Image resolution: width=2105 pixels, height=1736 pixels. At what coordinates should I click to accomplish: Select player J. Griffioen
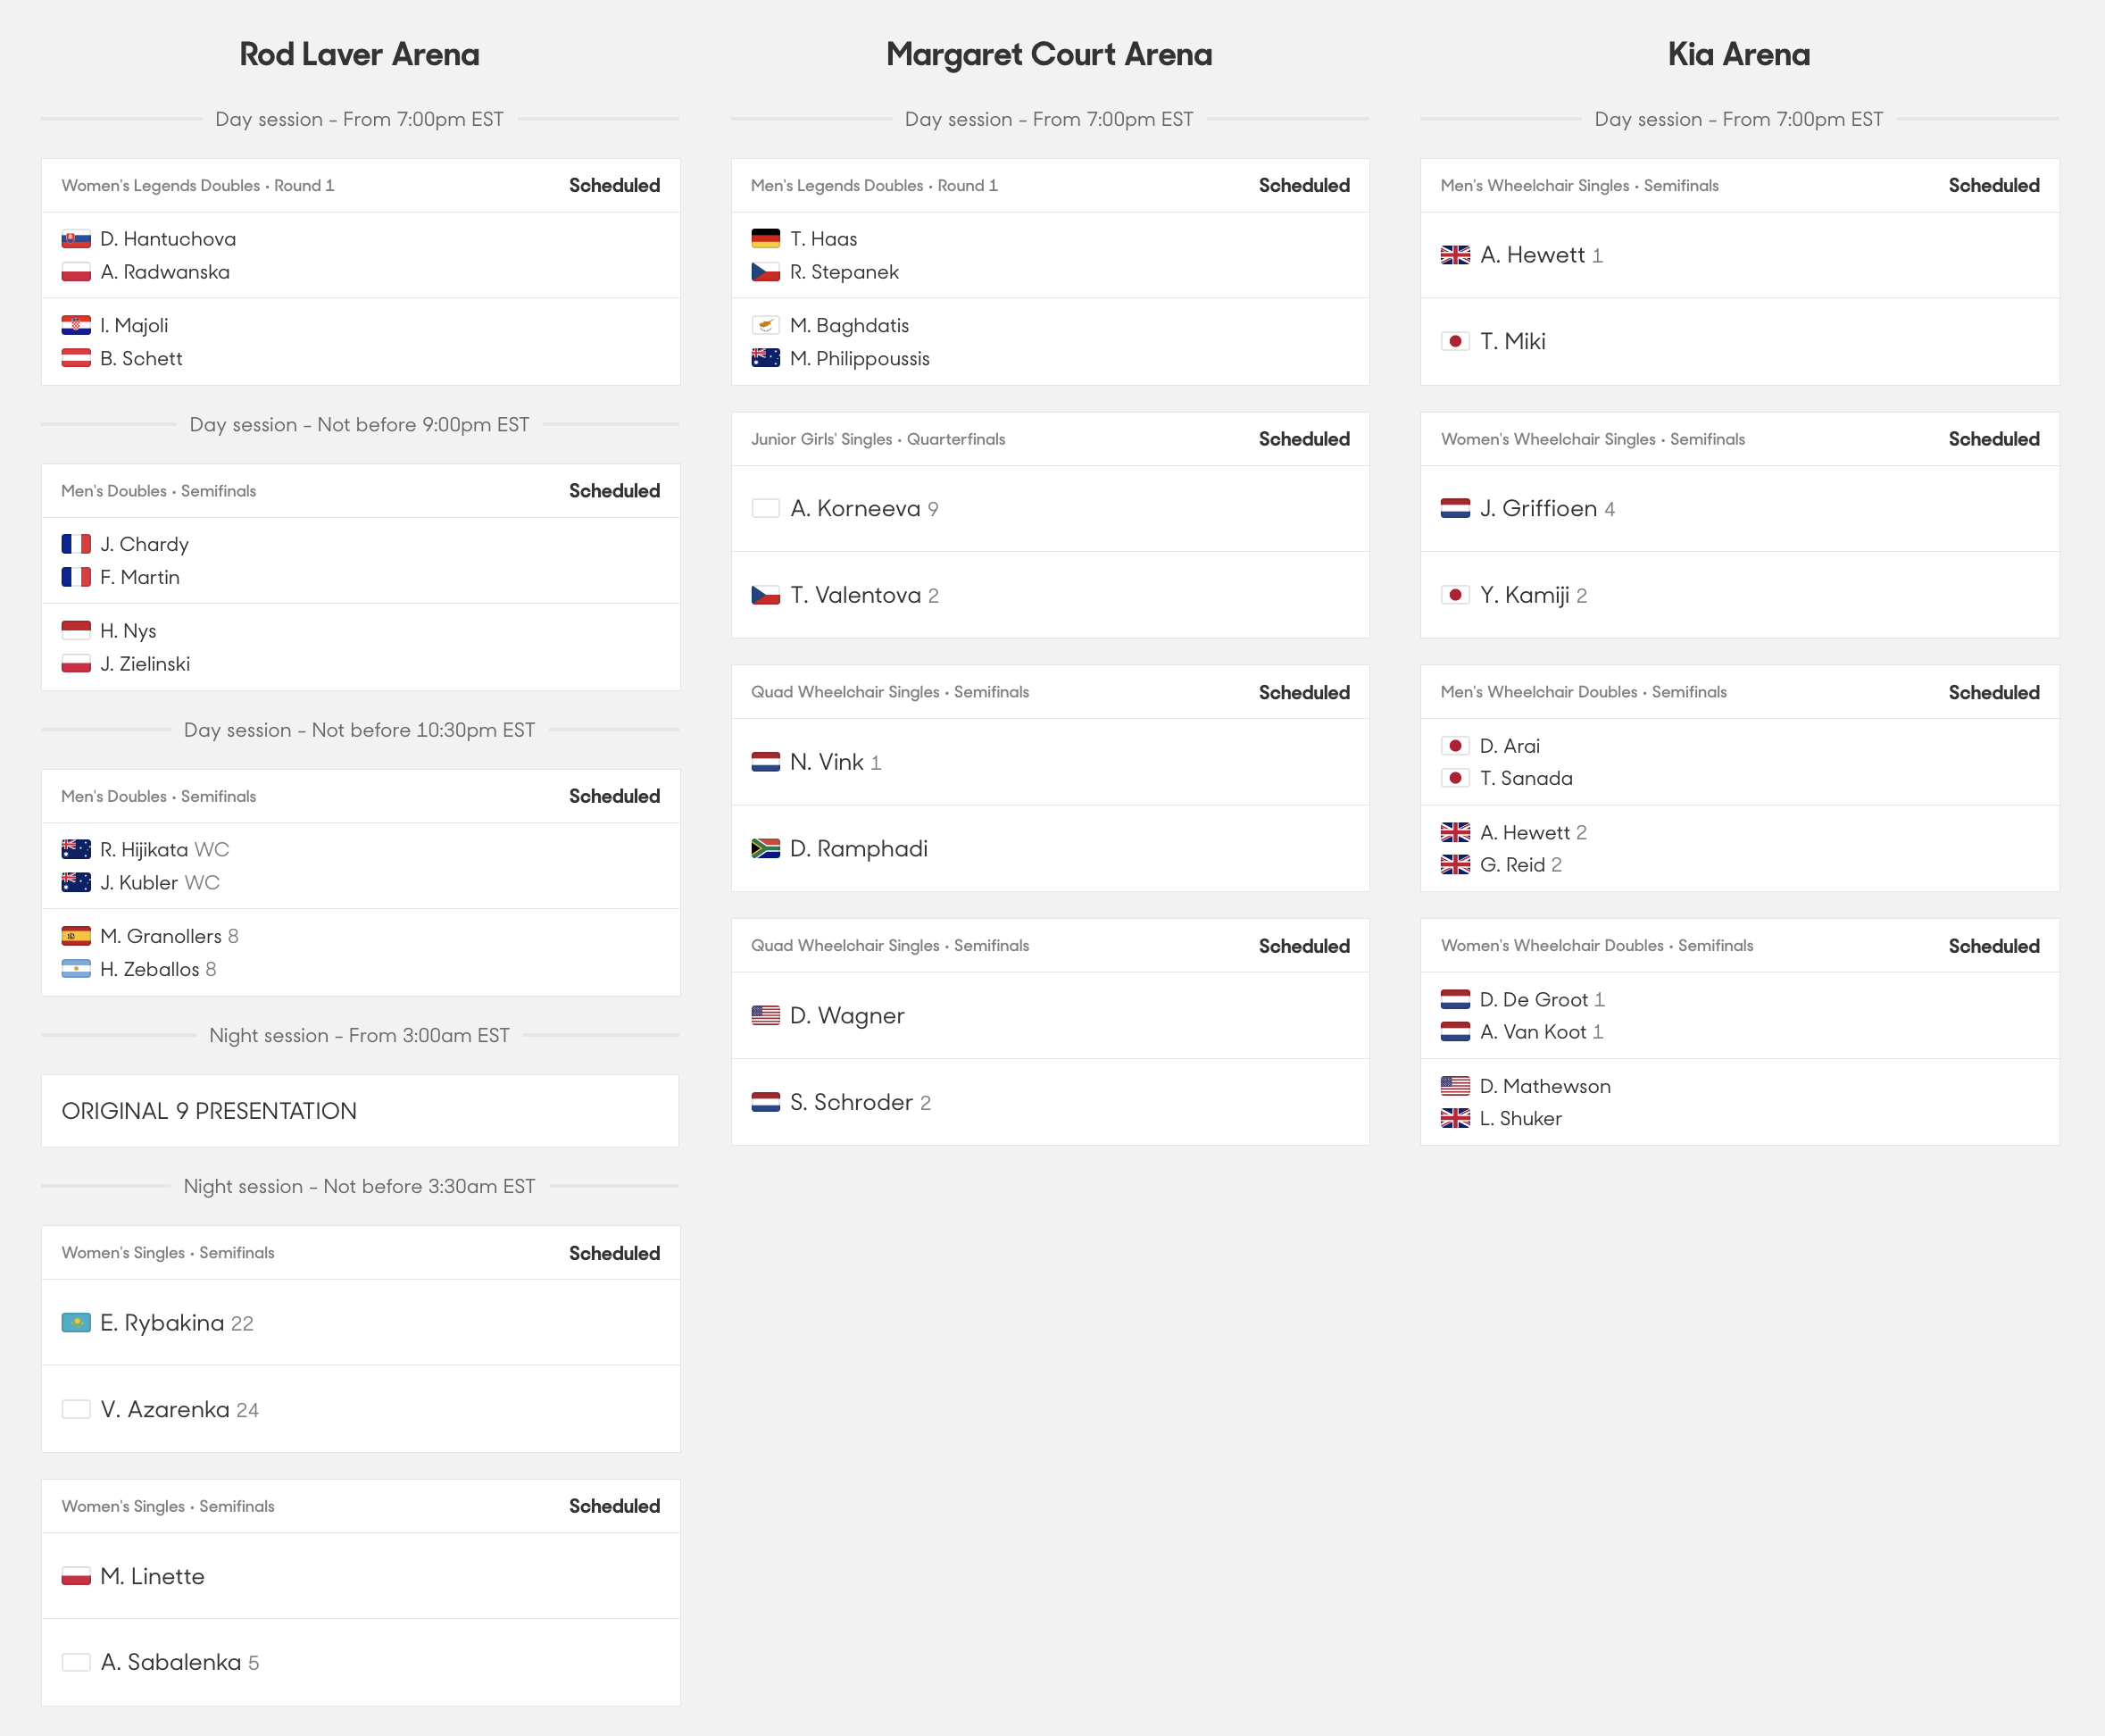1538,508
